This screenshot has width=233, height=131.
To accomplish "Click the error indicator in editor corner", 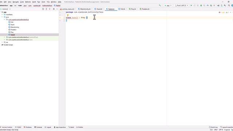I will coord(220,12).
